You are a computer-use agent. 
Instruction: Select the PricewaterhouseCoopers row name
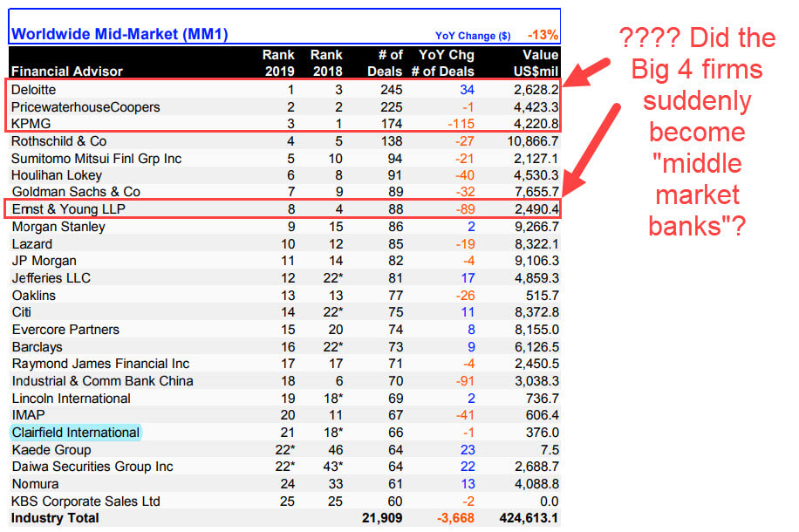tap(85, 107)
